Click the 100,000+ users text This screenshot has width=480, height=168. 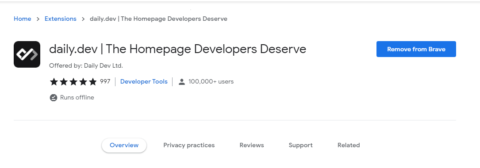pos(211,82)
